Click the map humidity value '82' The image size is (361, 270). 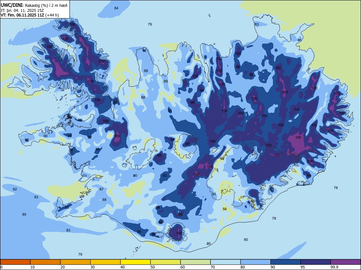coord(15,189)
